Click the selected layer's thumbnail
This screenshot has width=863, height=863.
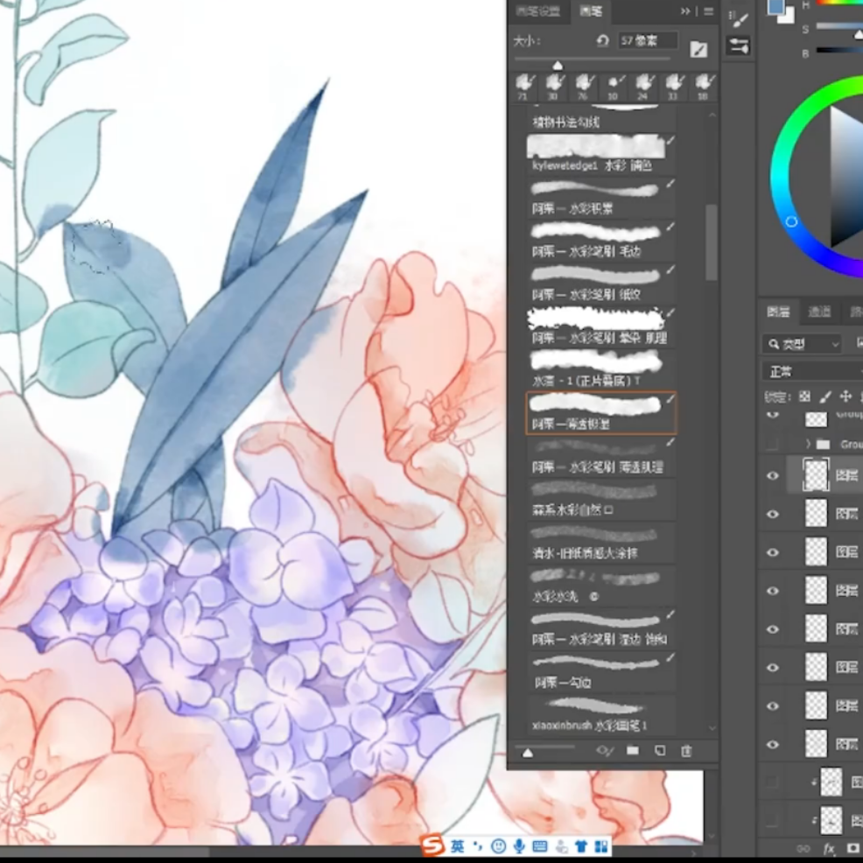point(817,475)
